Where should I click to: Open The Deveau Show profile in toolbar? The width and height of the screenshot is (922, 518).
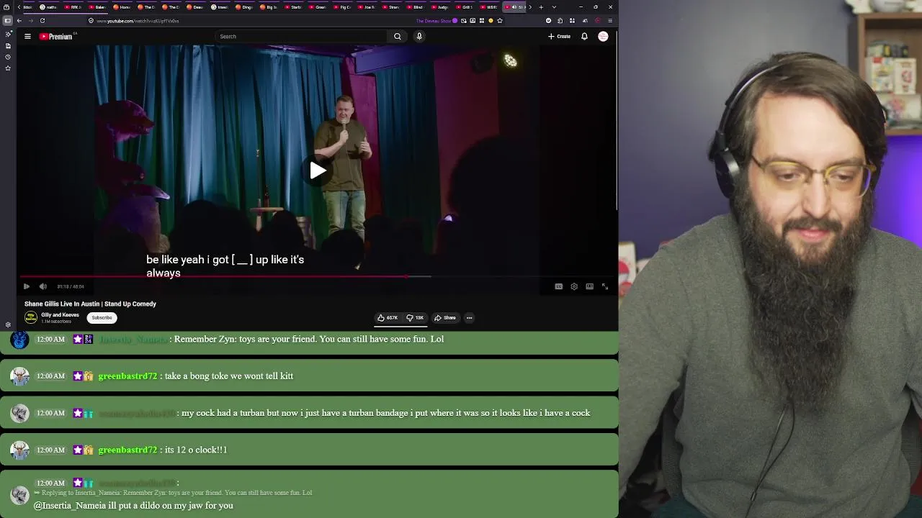point(437,21)
